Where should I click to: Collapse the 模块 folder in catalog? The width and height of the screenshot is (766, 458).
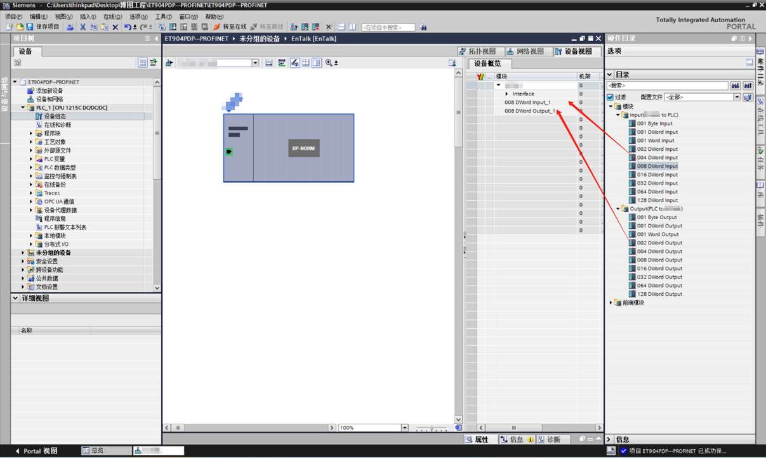(611, 106)
